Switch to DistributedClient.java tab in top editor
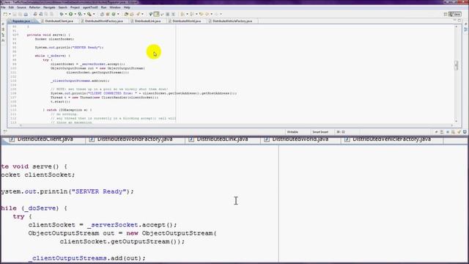This screenshot has width=469, height=264. 59,21
